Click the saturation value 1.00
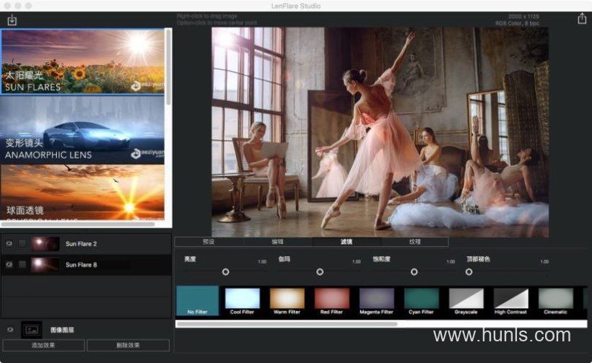 (x=450, y=261)
